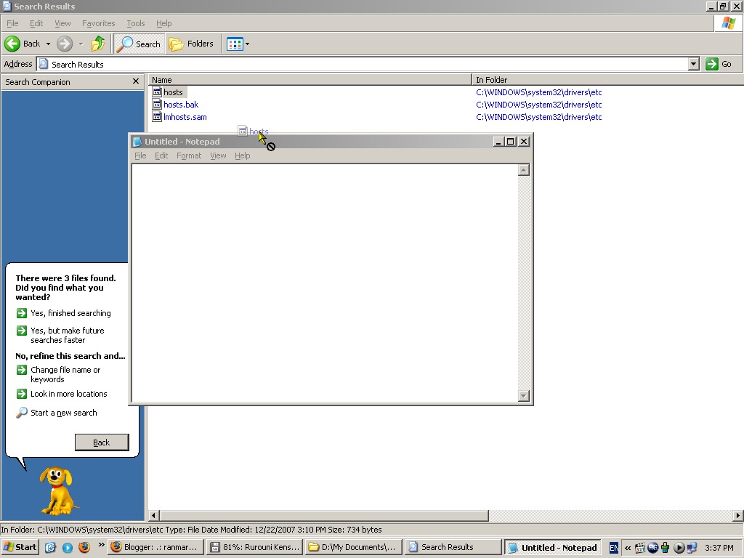Switch to 81% Rurouni Kens taskbar button
This screenshot has height=558, width=744.
coord(255,547)
